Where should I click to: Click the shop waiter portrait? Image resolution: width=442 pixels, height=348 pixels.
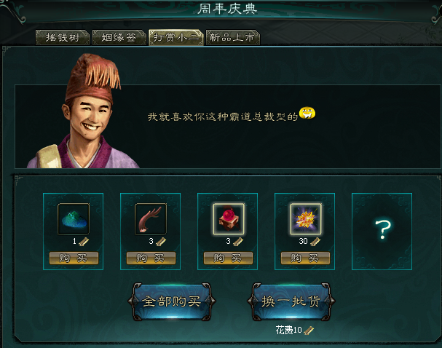pos(82,111)
